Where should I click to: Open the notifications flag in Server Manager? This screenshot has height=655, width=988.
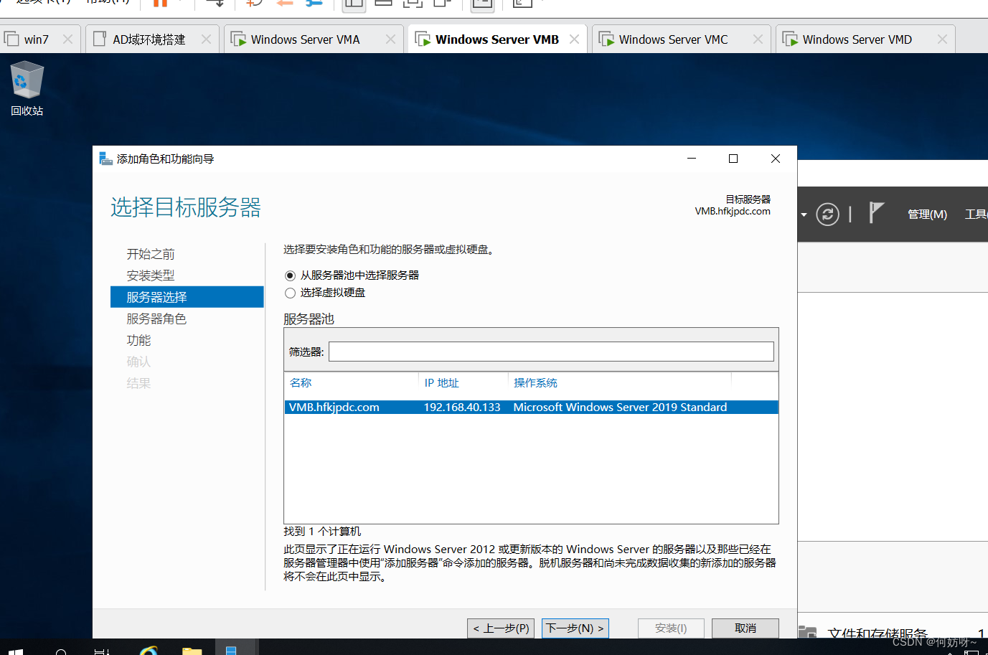tap(876, 213)
